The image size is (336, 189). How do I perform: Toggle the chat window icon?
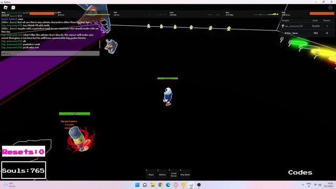(x=13, y=7)
